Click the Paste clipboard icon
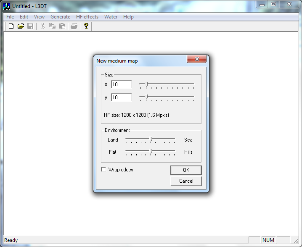The image size is (302, 247). click(62, 26)
